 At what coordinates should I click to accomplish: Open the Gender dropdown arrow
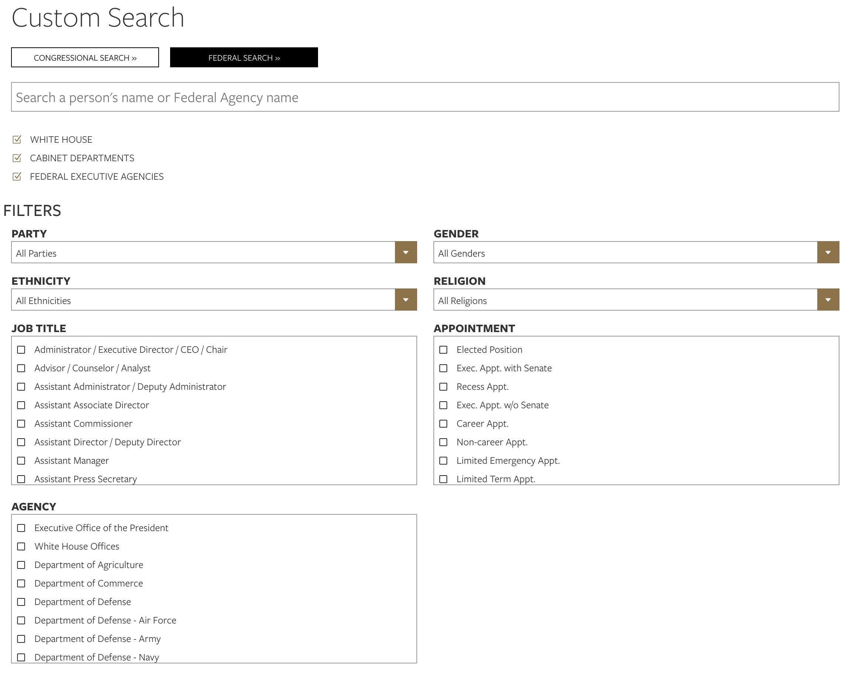[828, 252]
